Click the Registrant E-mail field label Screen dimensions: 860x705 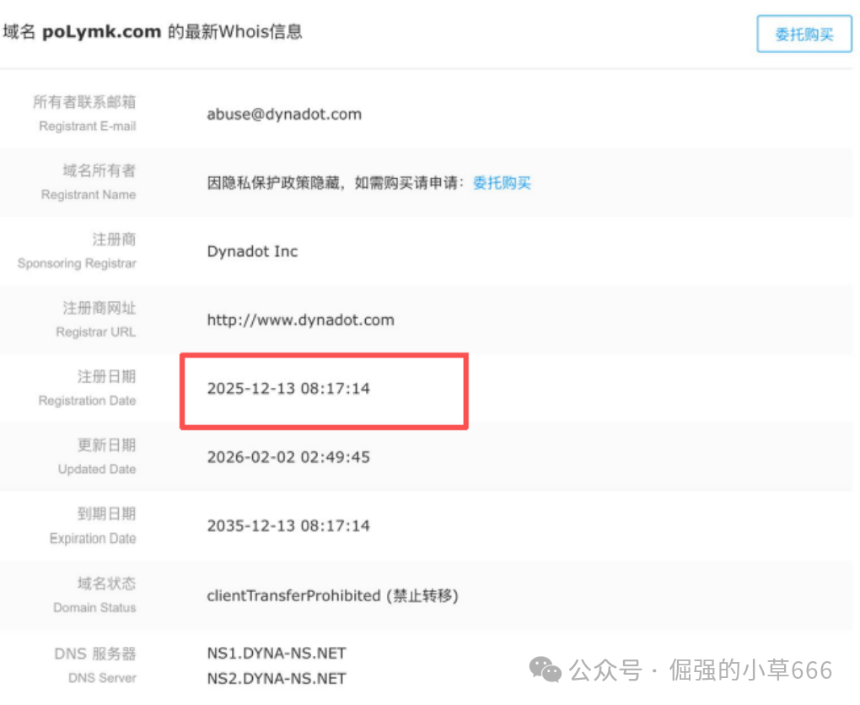tap(87, 126)
